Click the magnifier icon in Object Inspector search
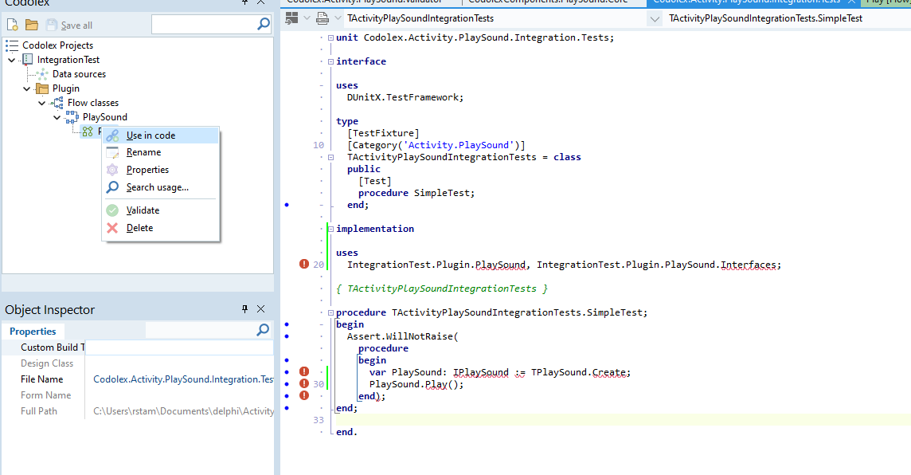Viewport: 911px width, 475px height. 263,330
